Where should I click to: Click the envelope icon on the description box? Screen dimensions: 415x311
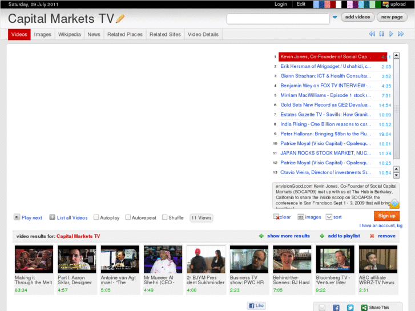coord(394,204)
